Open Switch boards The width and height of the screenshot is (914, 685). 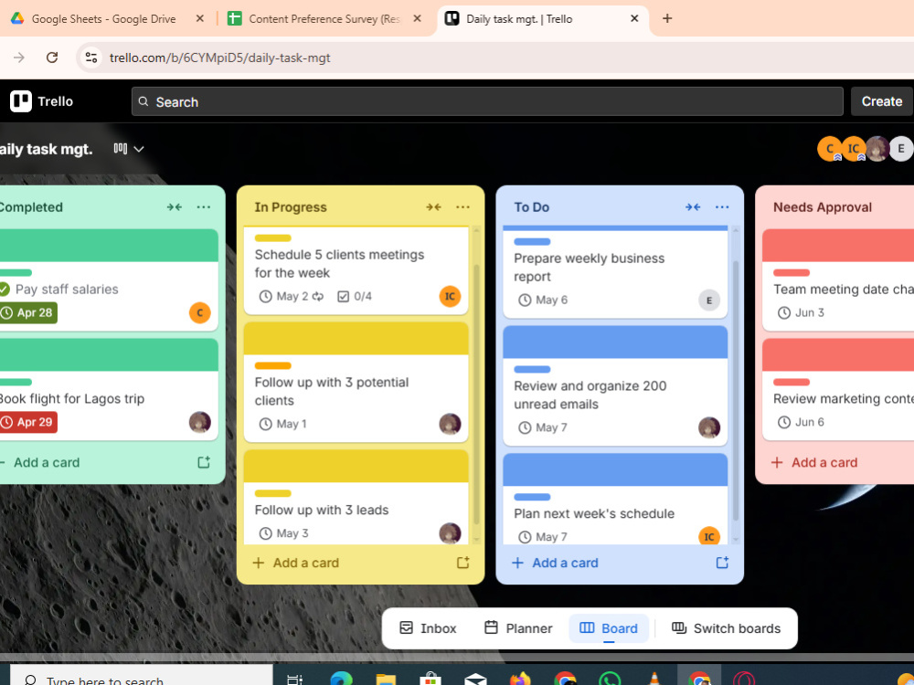click(727, 628)
